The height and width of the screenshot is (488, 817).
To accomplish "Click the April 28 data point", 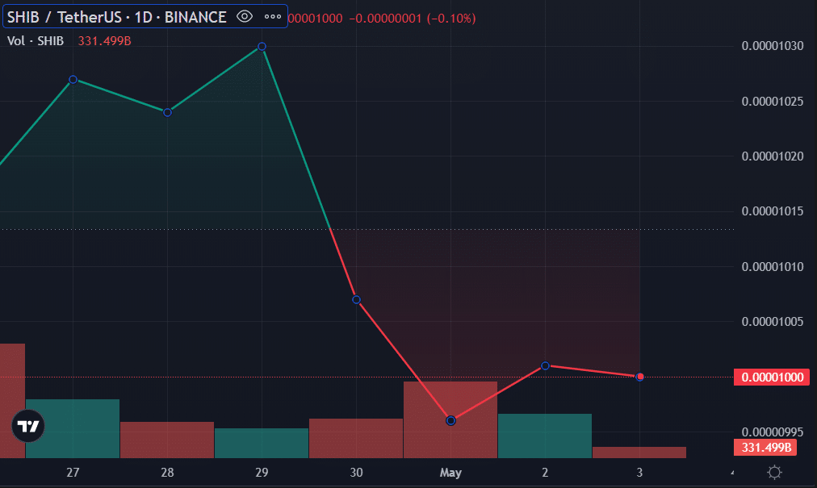I will click(167, 112).
